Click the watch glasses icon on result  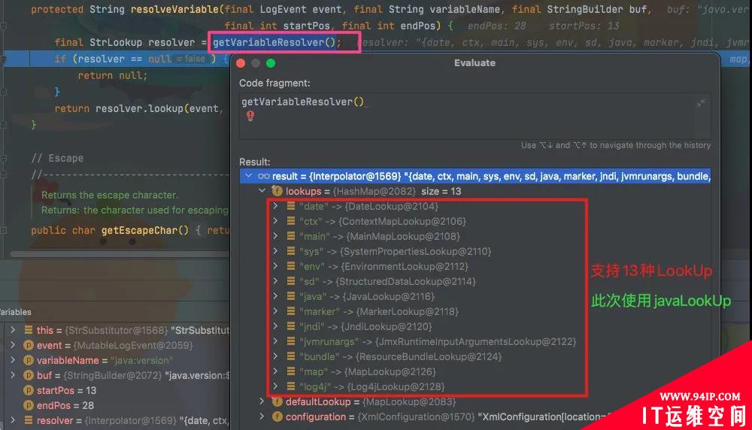[x=263, y=176]
